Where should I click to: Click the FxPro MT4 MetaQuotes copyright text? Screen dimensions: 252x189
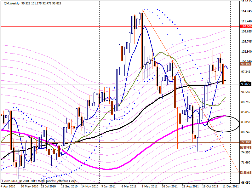pos(40,181)
